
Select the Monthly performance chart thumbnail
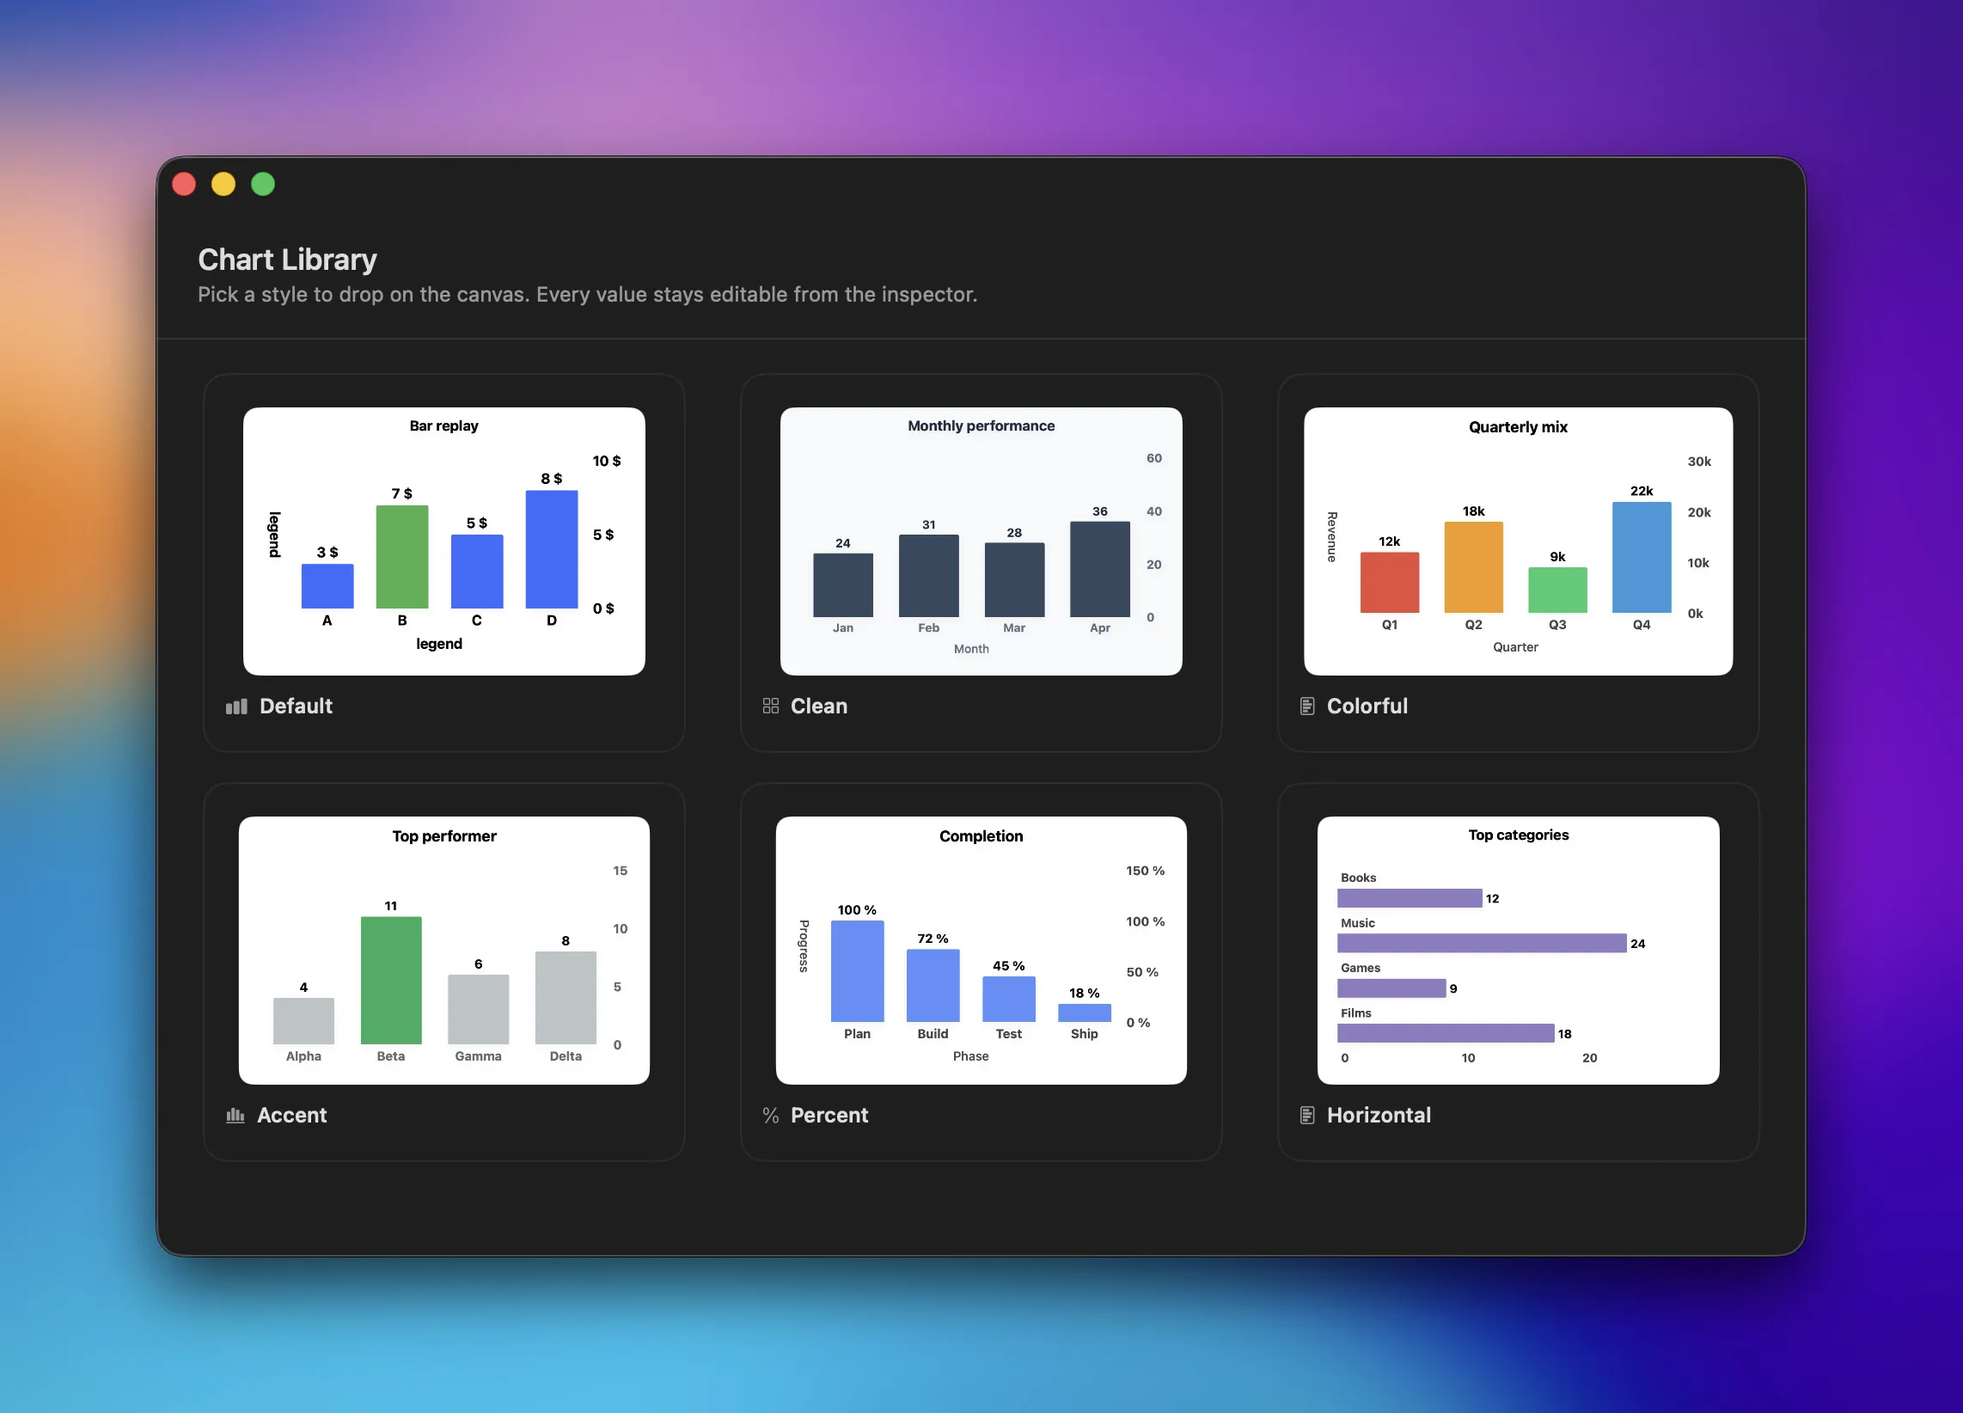click(x=981, y=541)
